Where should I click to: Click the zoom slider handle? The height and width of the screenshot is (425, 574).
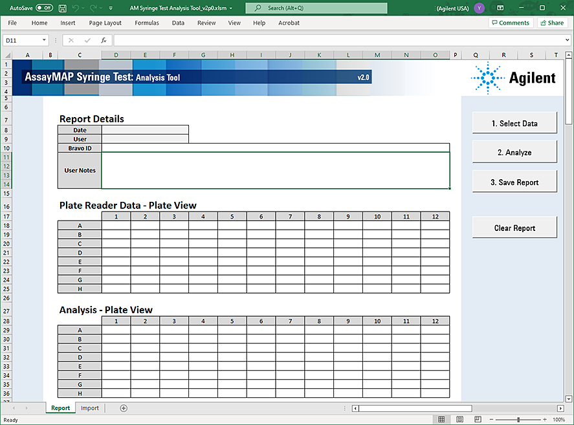click(518, 420)
